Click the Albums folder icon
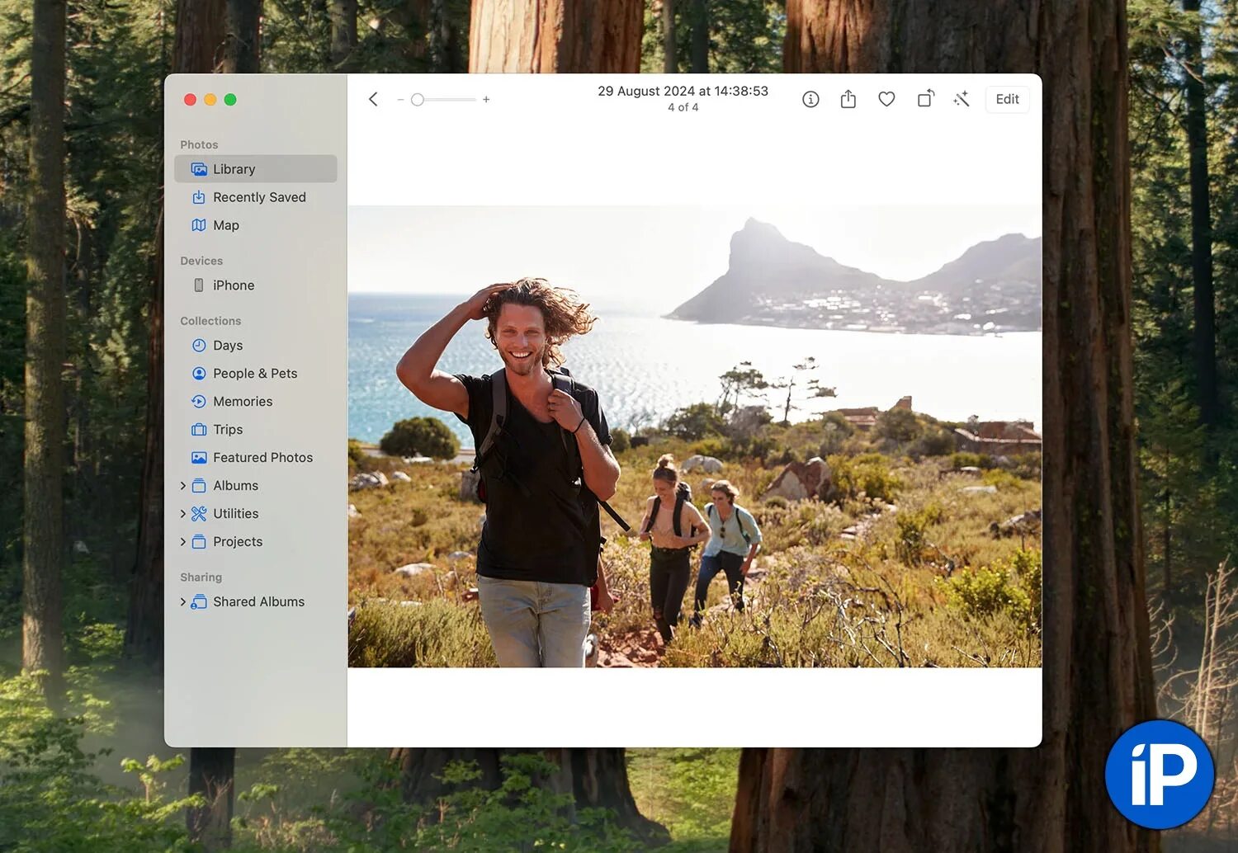The image size is (1238, 853). (199, 486)
